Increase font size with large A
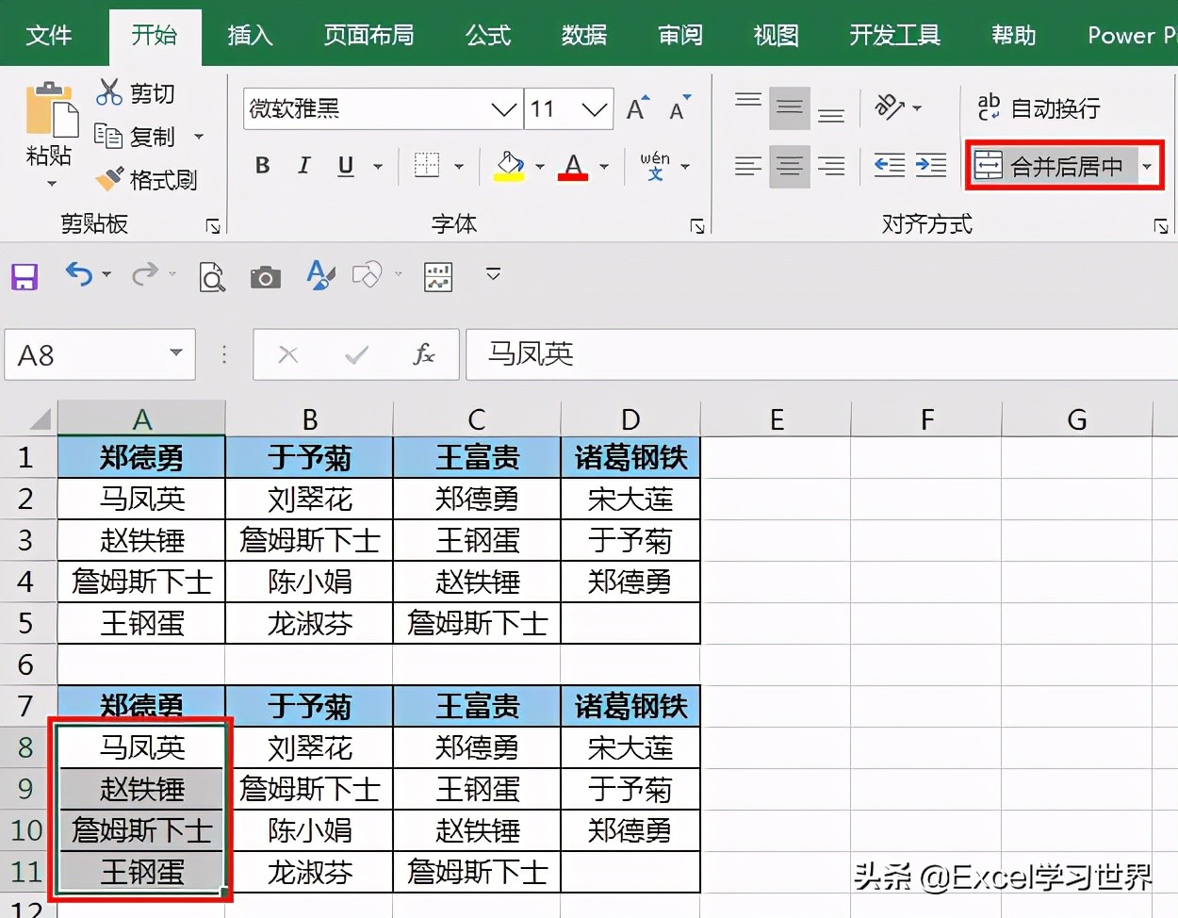Screen dimensions: 1178x918 (x=638, y=108)
